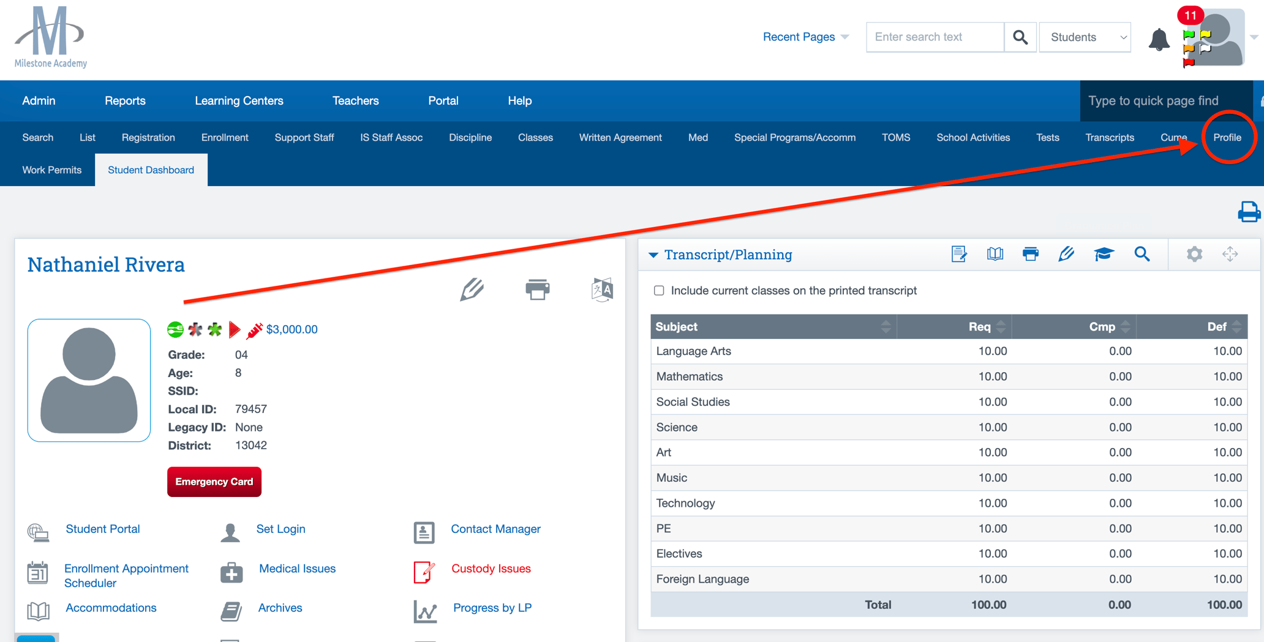This screenshot has width=1264, height=642.
Task: Click the red flag icon next to student photo
Action: [235, 330]
